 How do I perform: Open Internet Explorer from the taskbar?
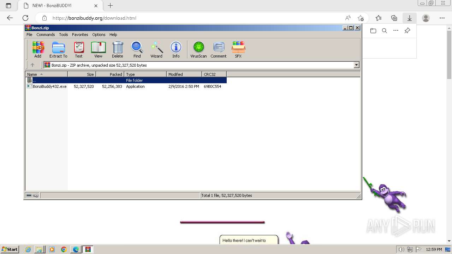28,249
